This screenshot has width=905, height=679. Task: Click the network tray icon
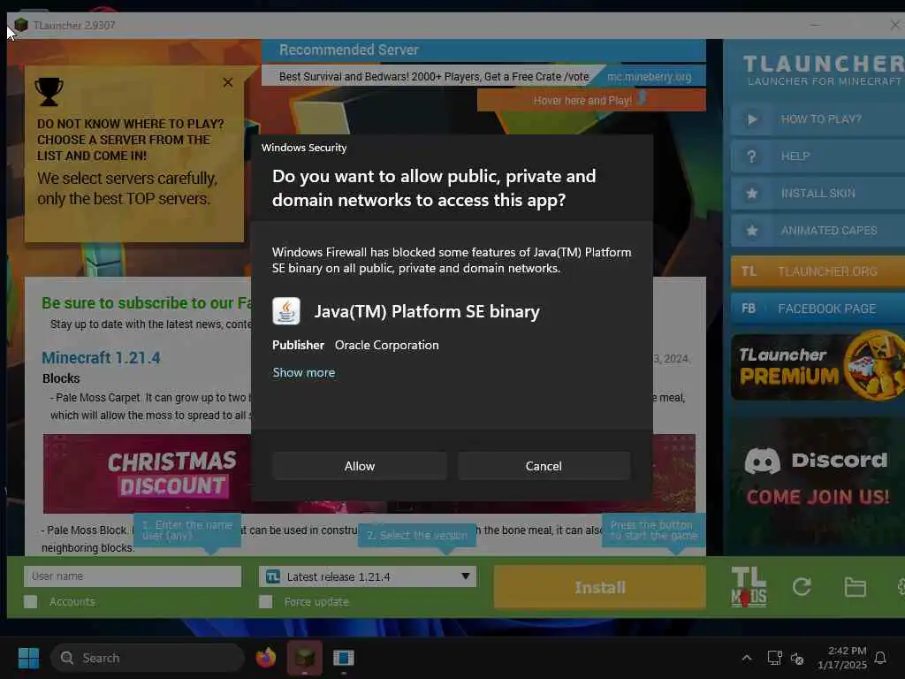[x=774, y=658]
